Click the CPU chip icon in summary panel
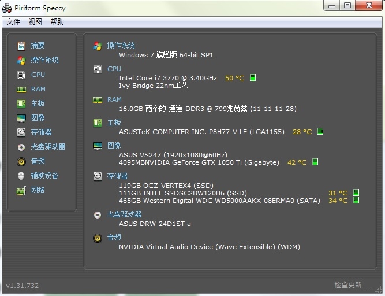385x296 pixels. coord(98,69)
